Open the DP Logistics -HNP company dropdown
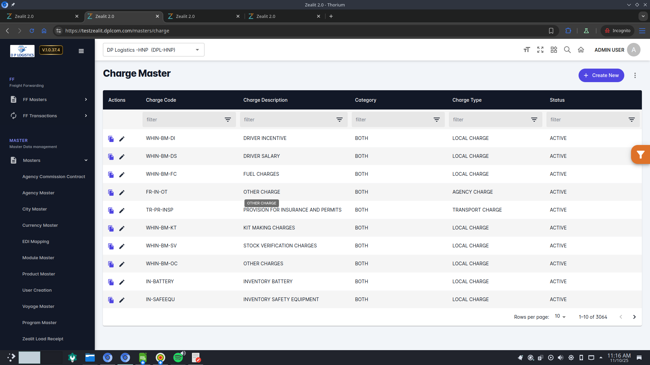Viewport: 650px width, 365px height. [x=153, y=50]
